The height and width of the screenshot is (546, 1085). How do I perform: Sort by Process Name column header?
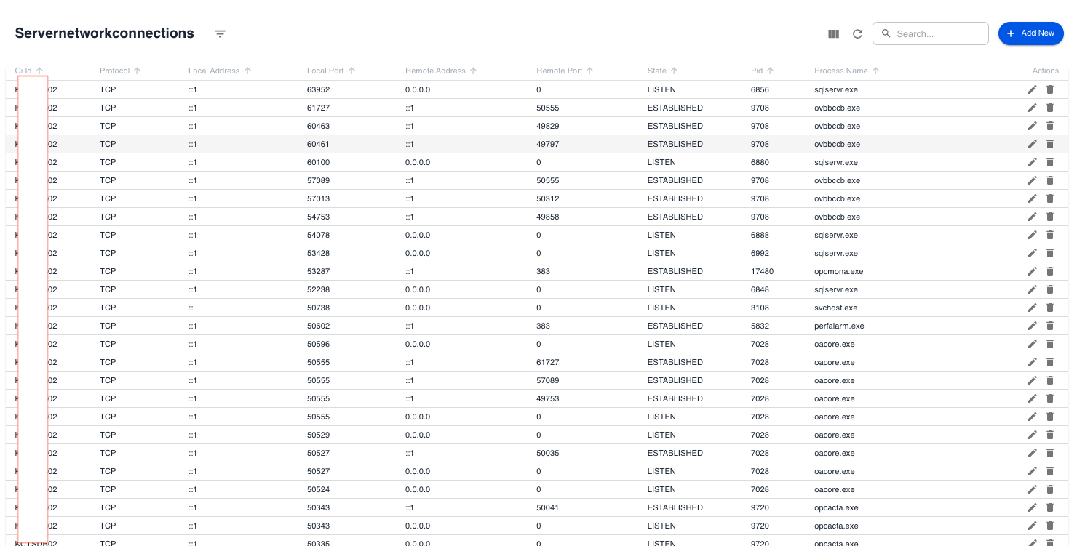(x=840, y=71)
